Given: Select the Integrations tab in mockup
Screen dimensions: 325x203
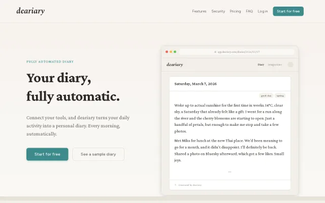Looking at the screenshot, I should pyautogui.click(x=275, y=64).
